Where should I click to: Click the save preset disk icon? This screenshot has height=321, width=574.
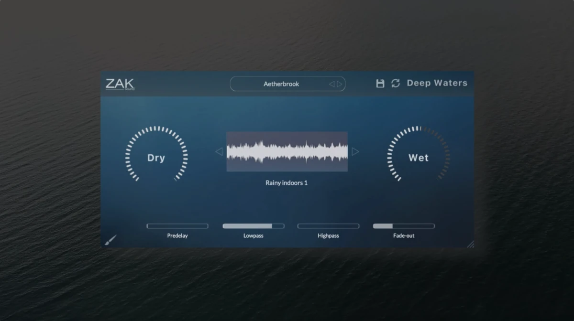(x=380, y=83)
